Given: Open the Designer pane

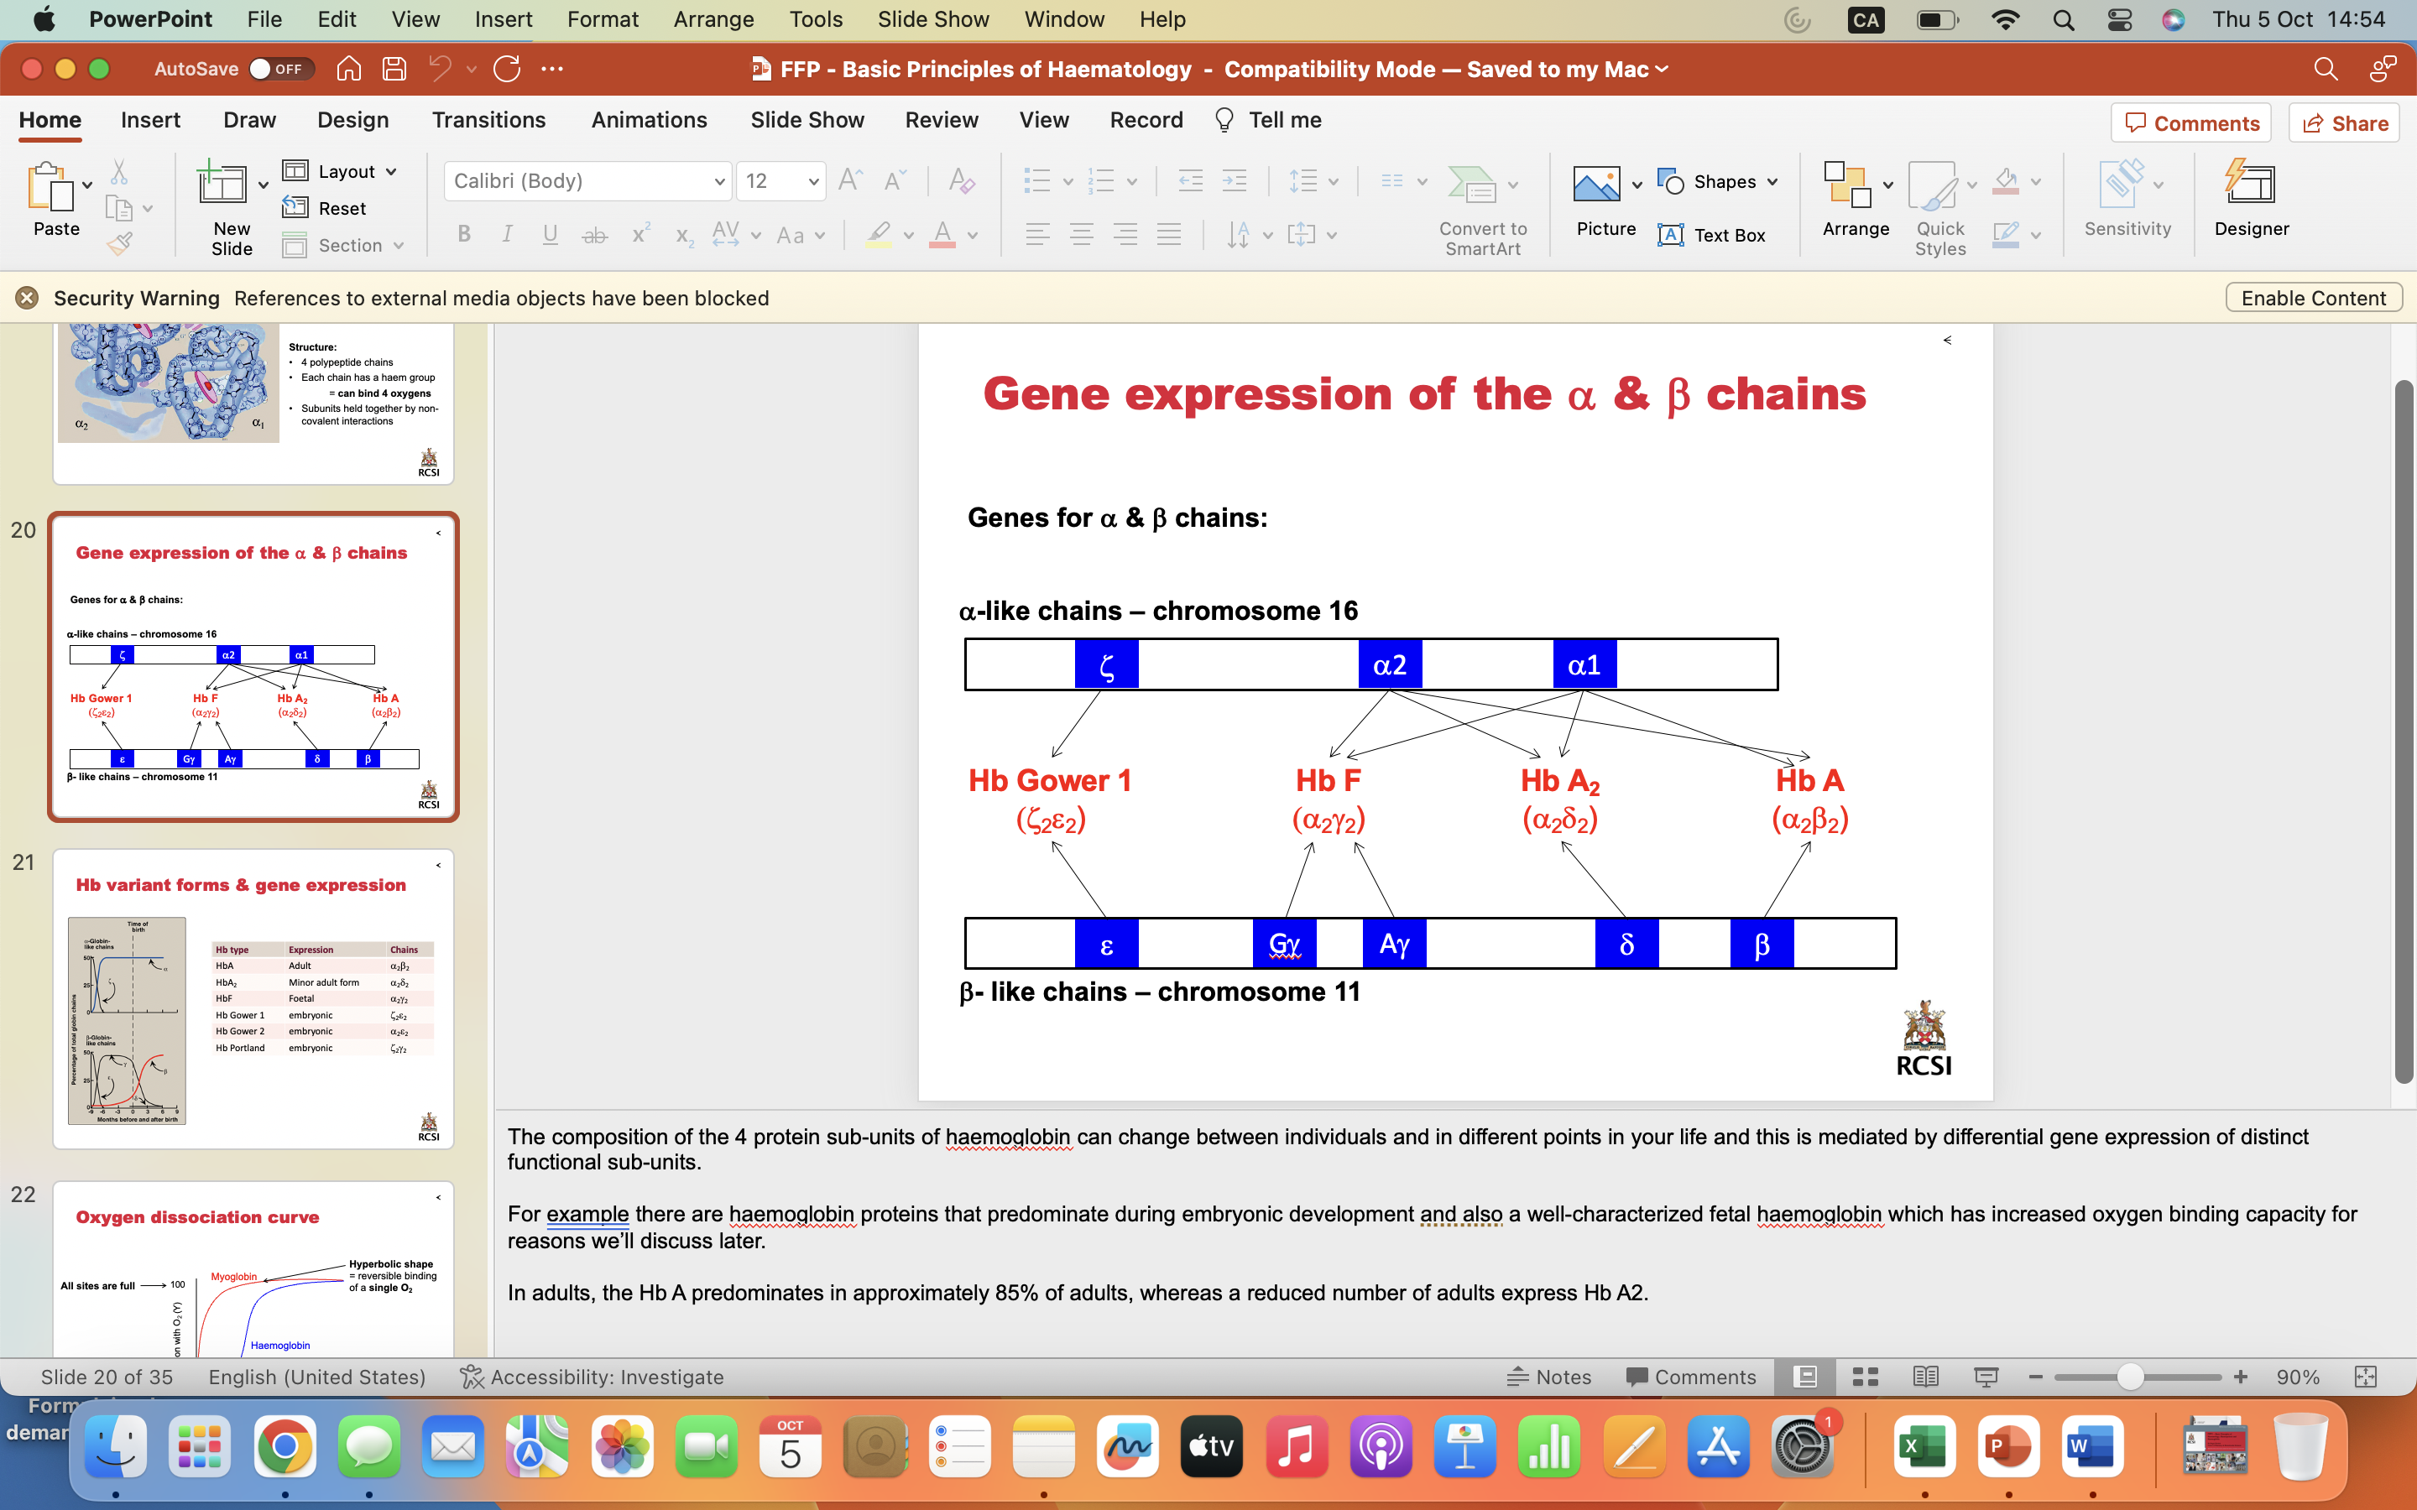Looking at the screenshot, I should click(2250, 200).
